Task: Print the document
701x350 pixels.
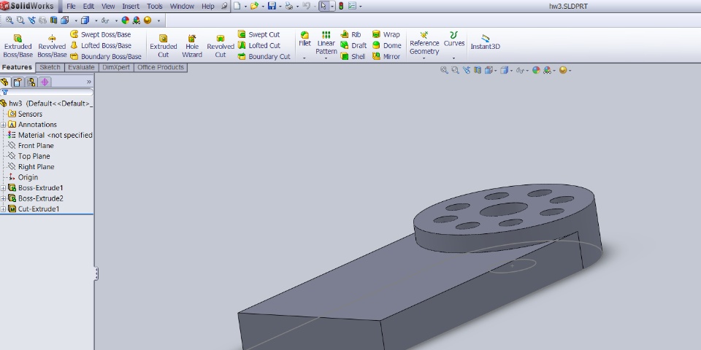Action: [x=289, y=7]
